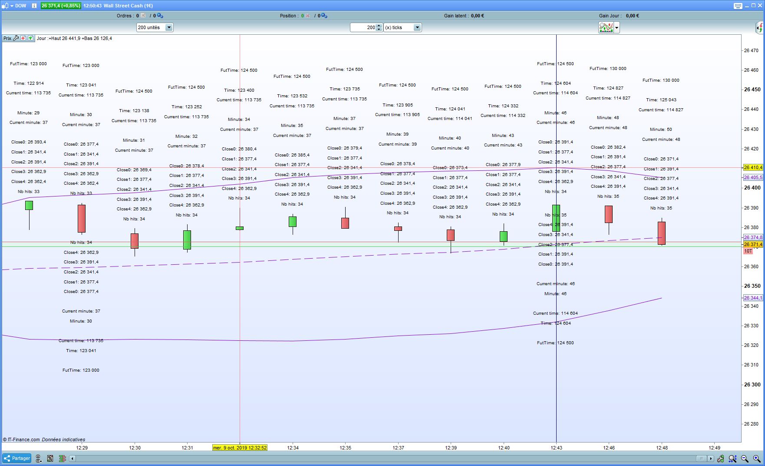Click the Partager share button
Viewport: 765px width, 466px height.
click(x=17, y=458)
